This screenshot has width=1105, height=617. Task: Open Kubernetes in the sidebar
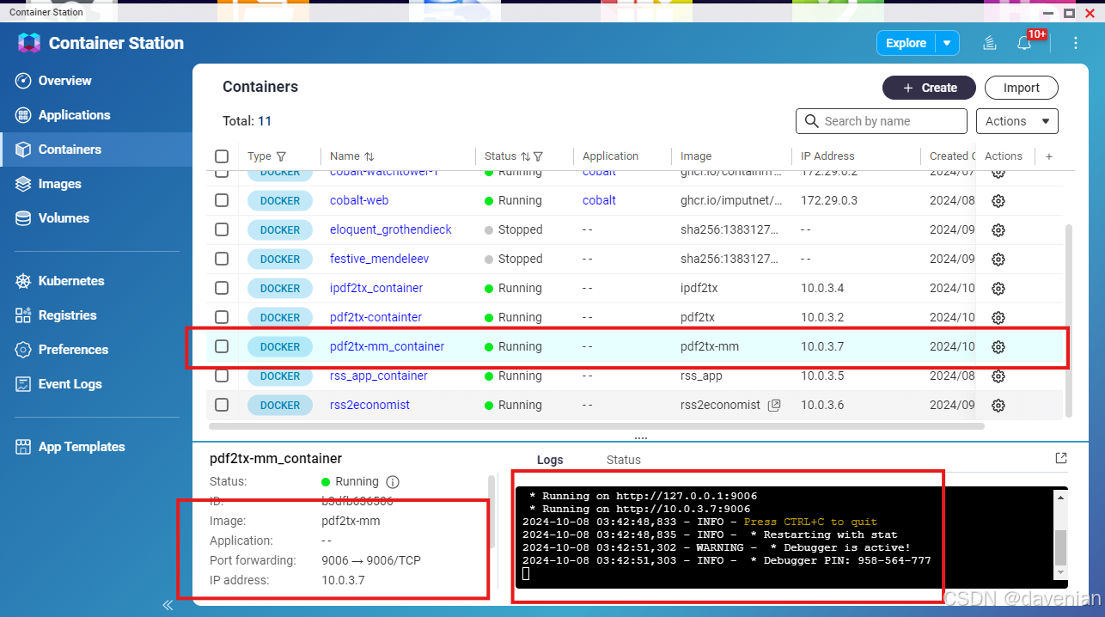click(x=71, y=281)
